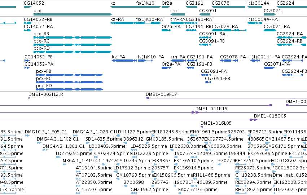
Task: Select the CG3078-PA protein
Action: pyautogui.click(x=229, y=61)
